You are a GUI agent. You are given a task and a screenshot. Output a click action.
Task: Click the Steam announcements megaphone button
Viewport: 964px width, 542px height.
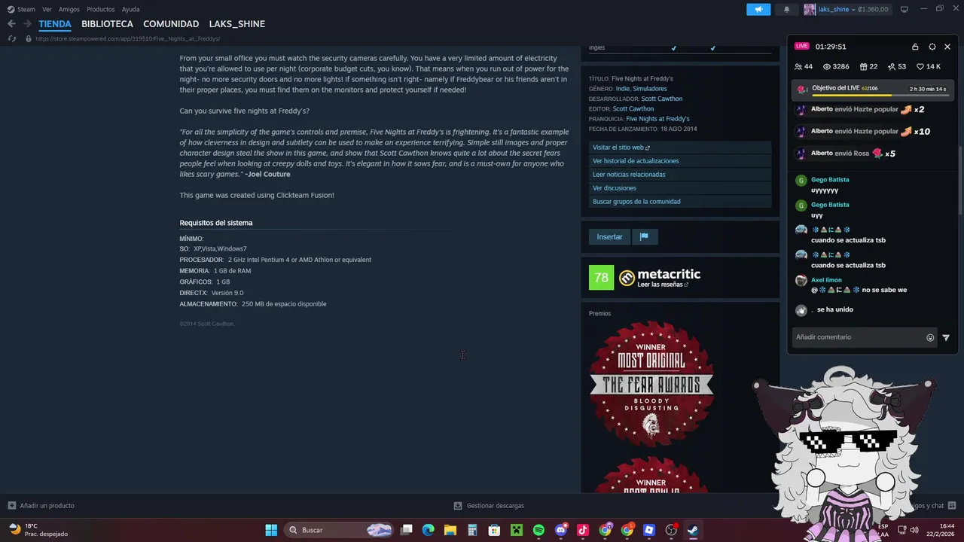click(x=758, y=9)
